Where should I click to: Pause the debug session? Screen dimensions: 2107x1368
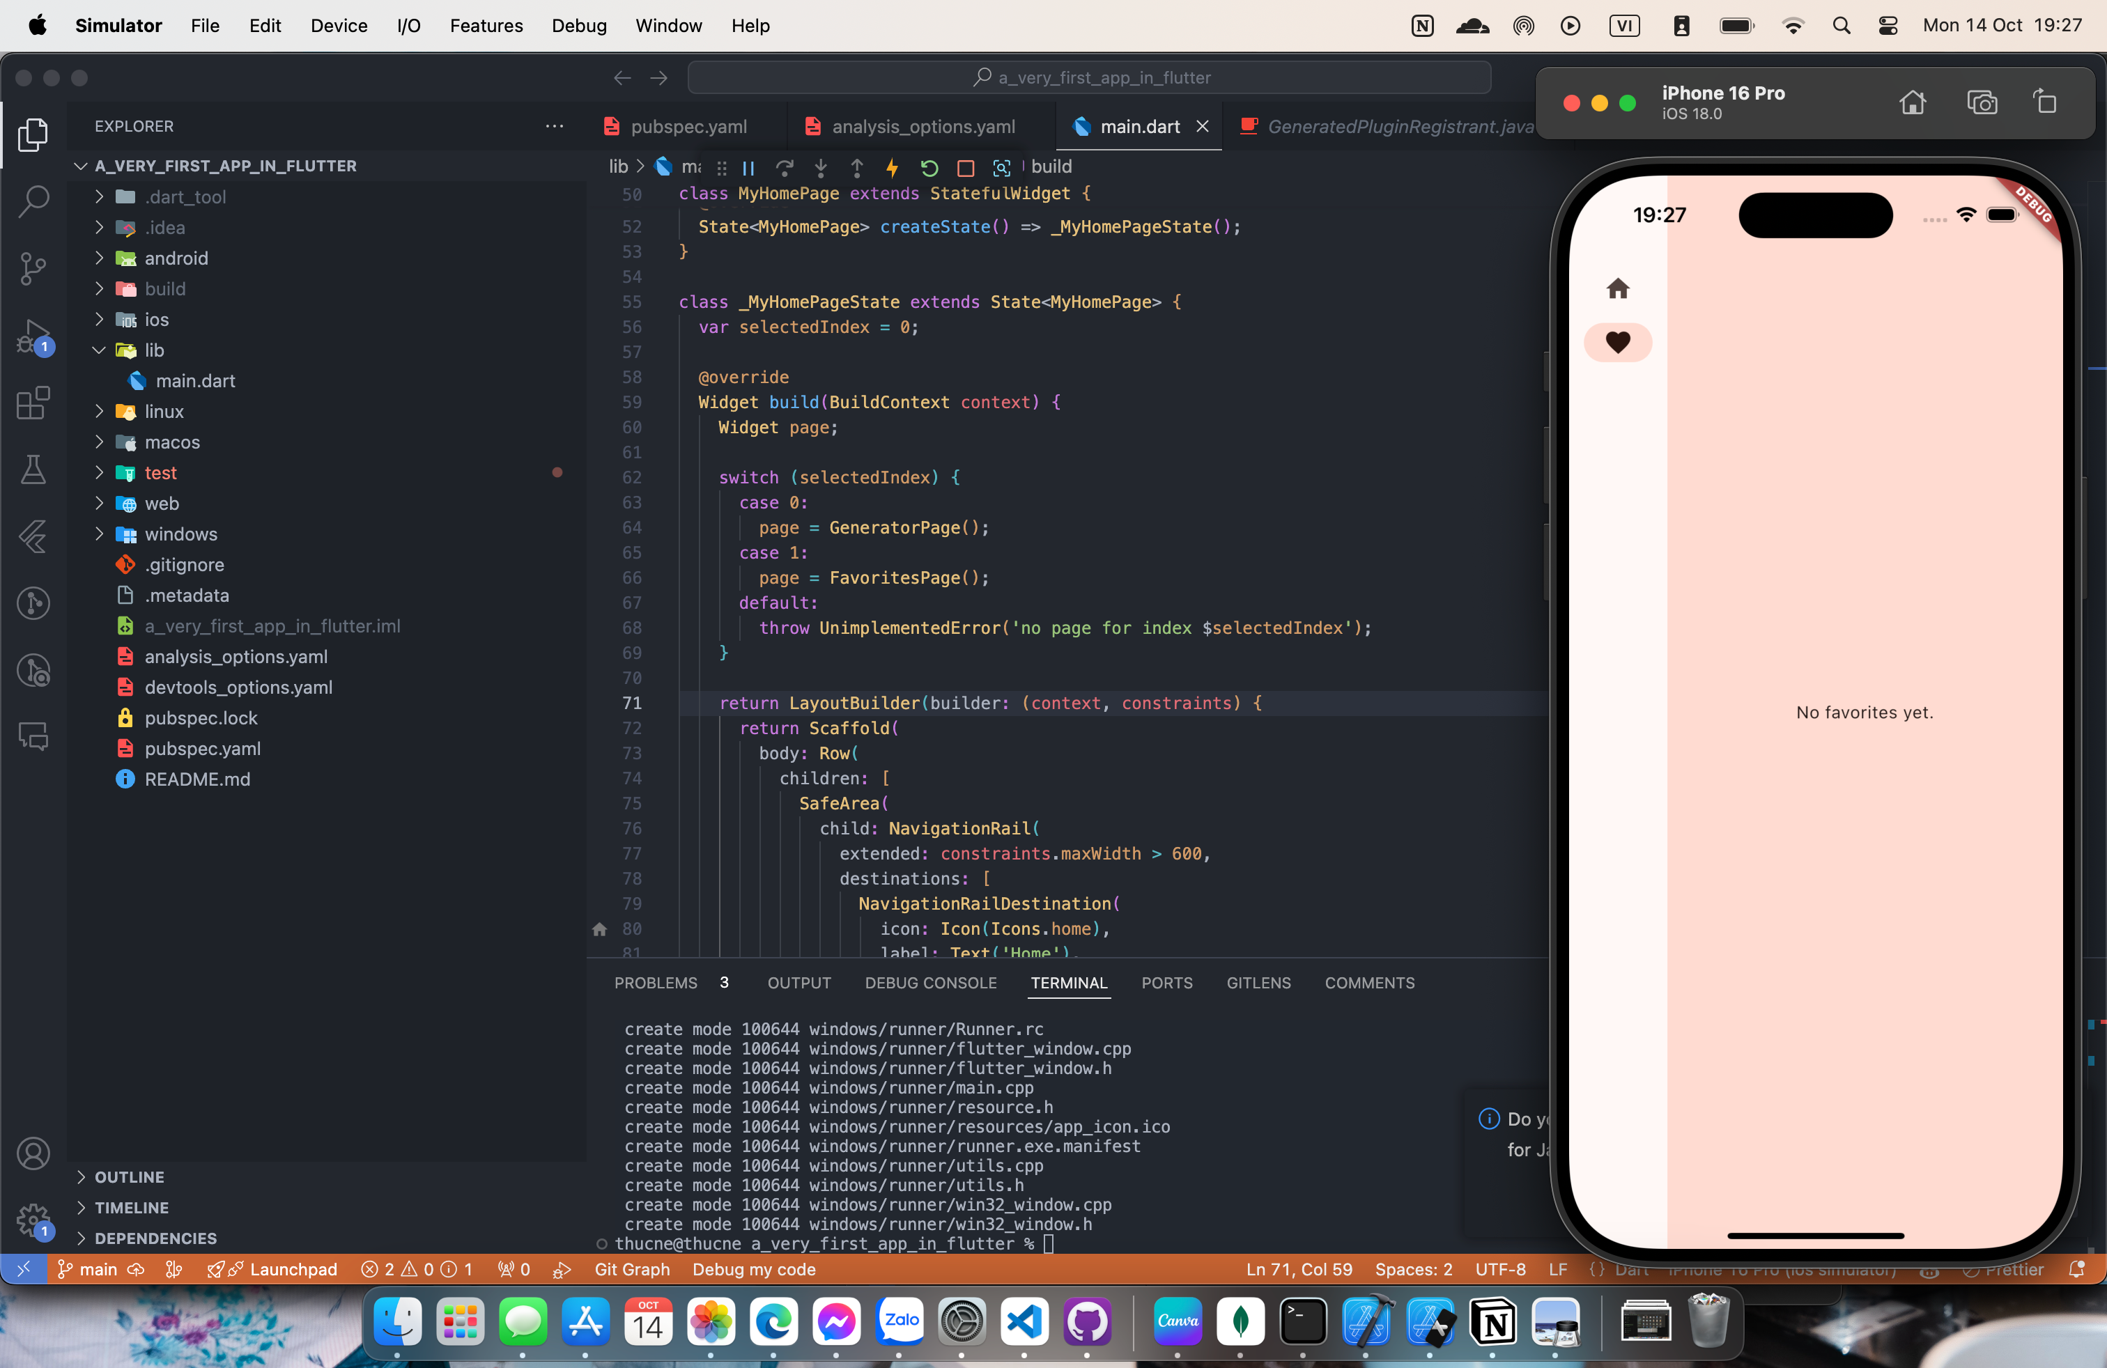748,167
